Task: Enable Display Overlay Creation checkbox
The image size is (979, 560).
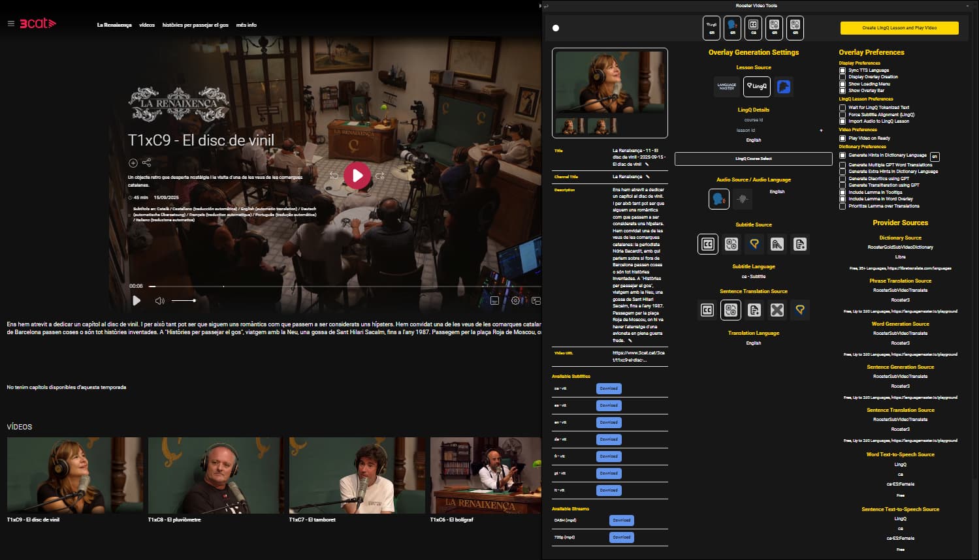Action: (x=843, y=77)
